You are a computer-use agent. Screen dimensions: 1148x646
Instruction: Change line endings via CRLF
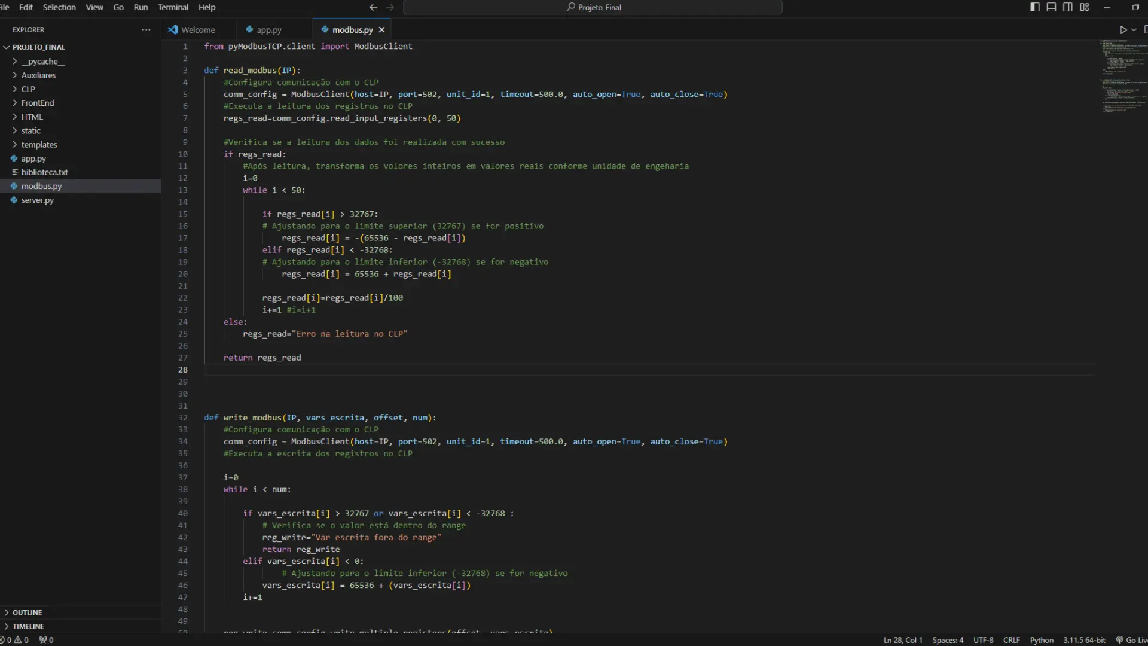[1012, 640]
